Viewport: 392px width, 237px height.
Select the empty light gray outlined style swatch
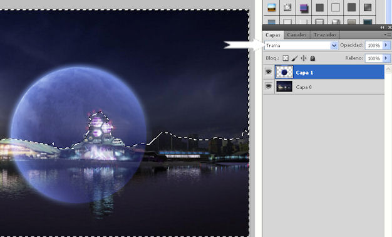tap(336, 8)
